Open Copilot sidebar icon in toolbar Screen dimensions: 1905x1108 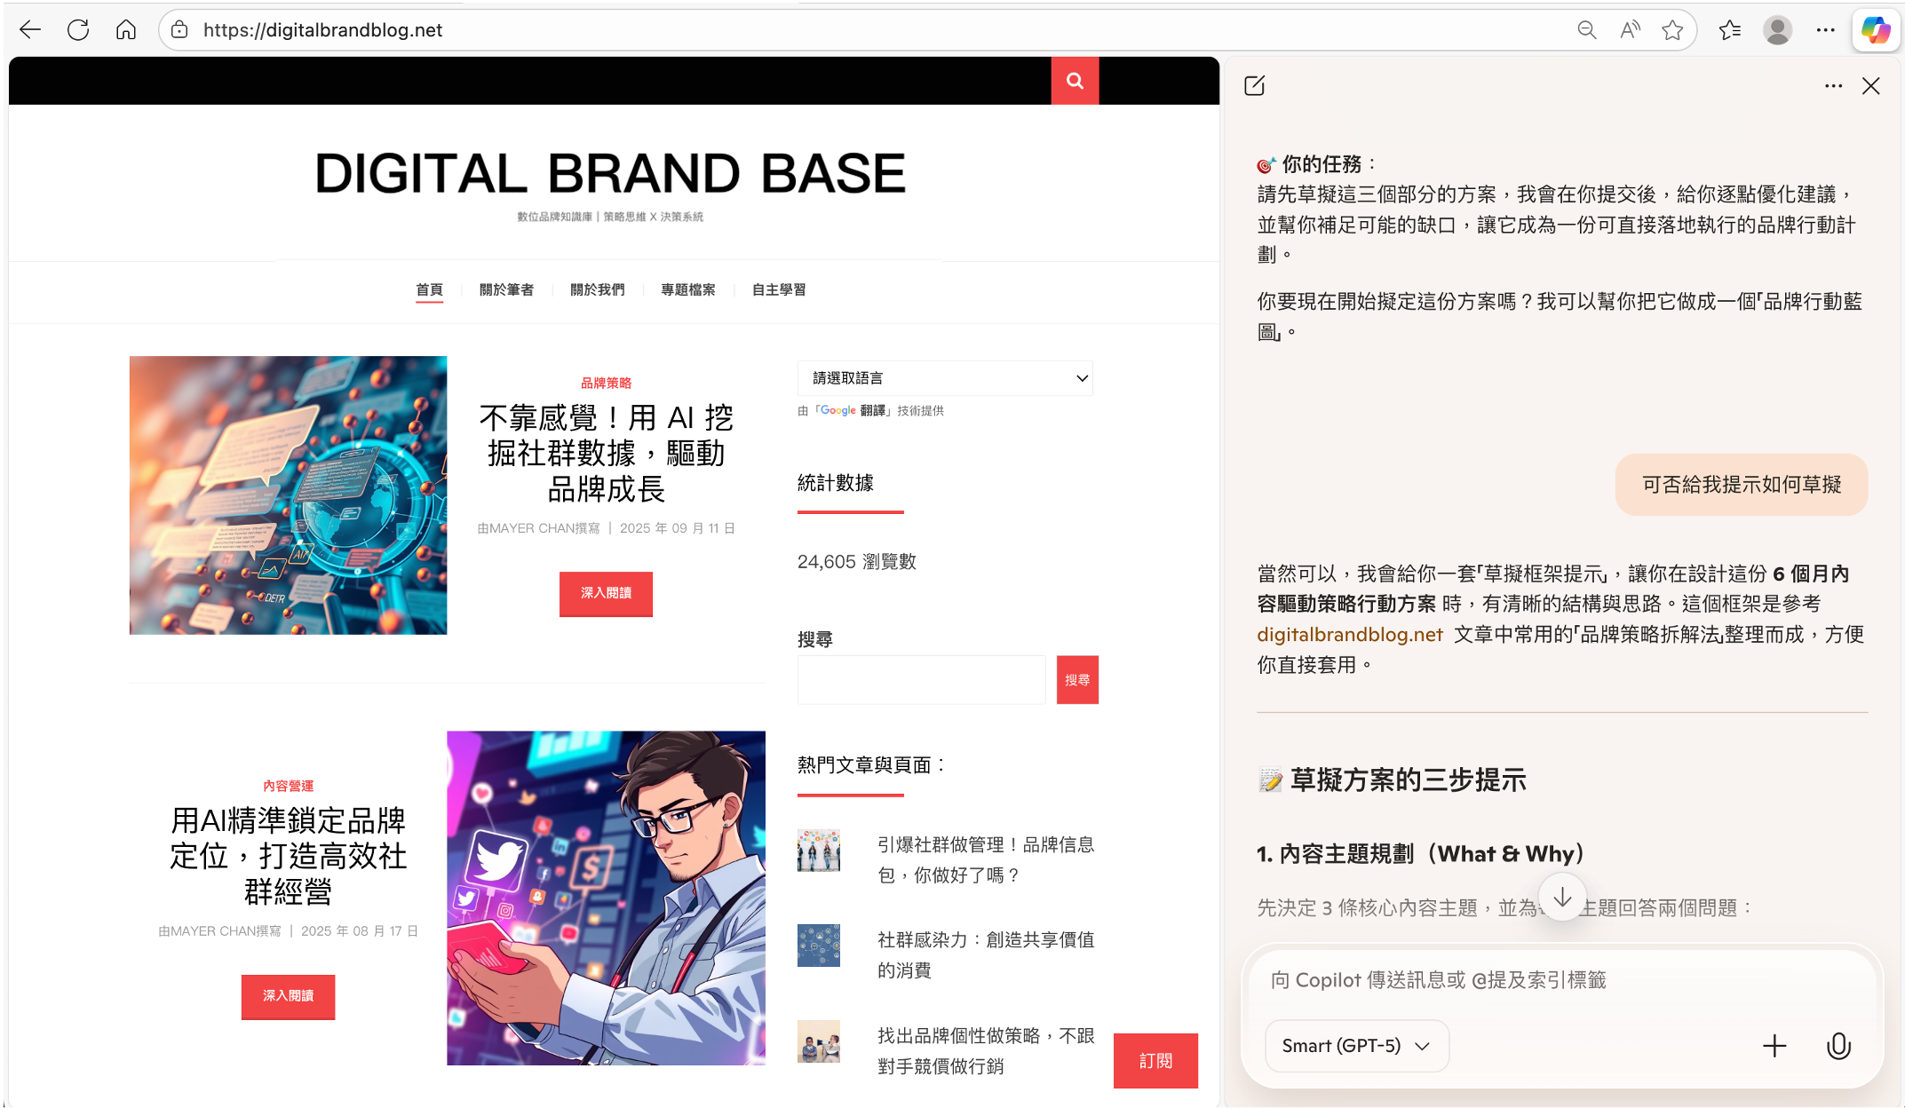1875,30
